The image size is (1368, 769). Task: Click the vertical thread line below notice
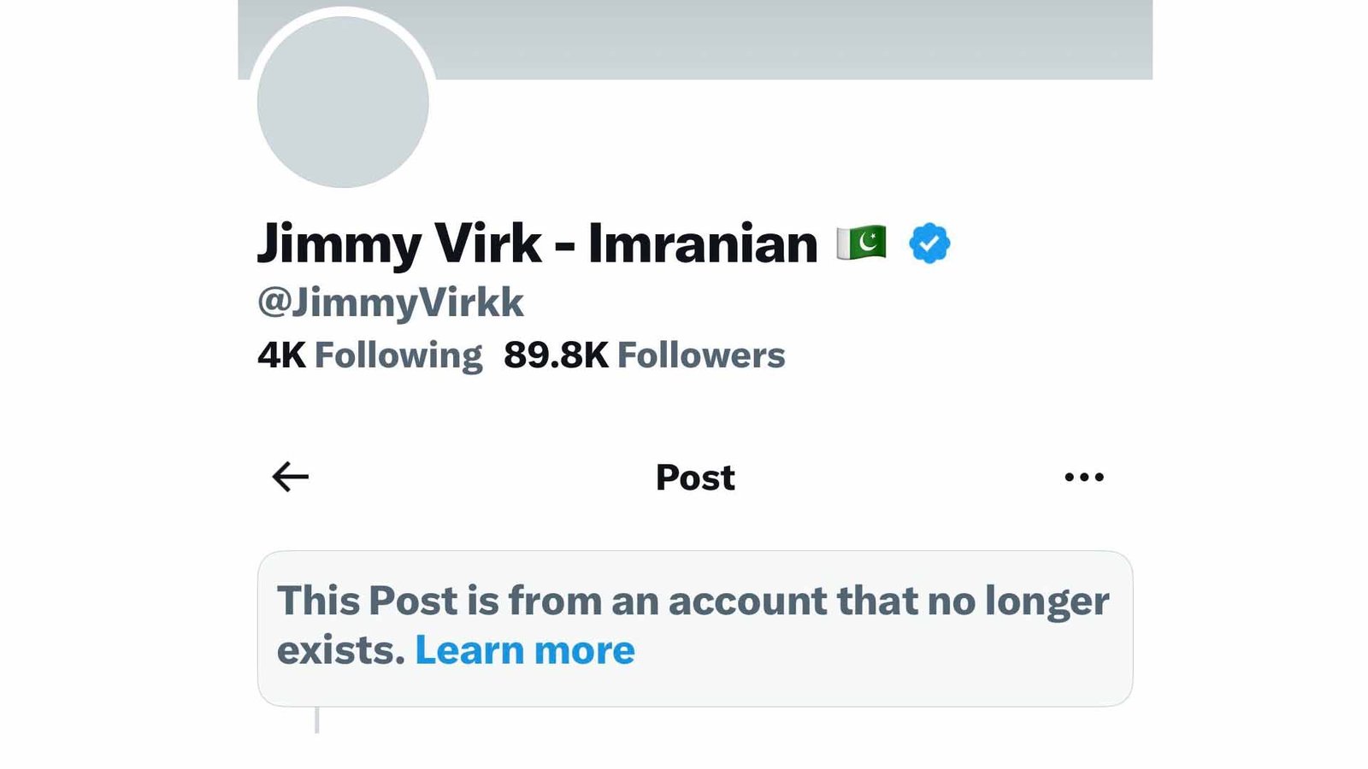click(x=317, y=719)
